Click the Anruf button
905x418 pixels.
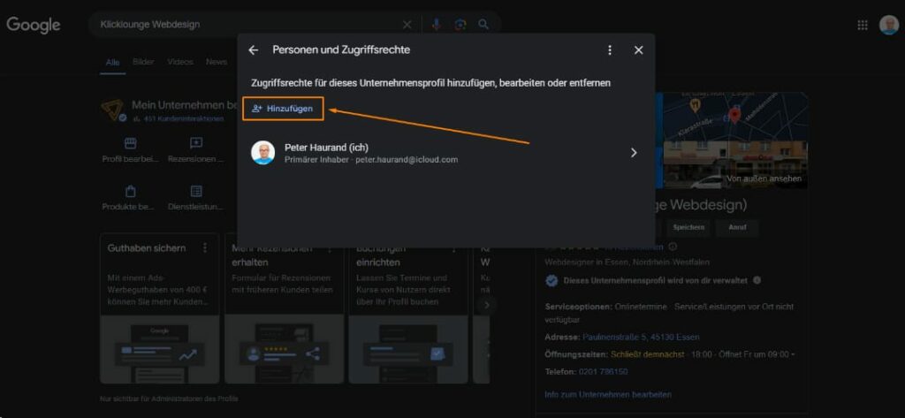737,227
